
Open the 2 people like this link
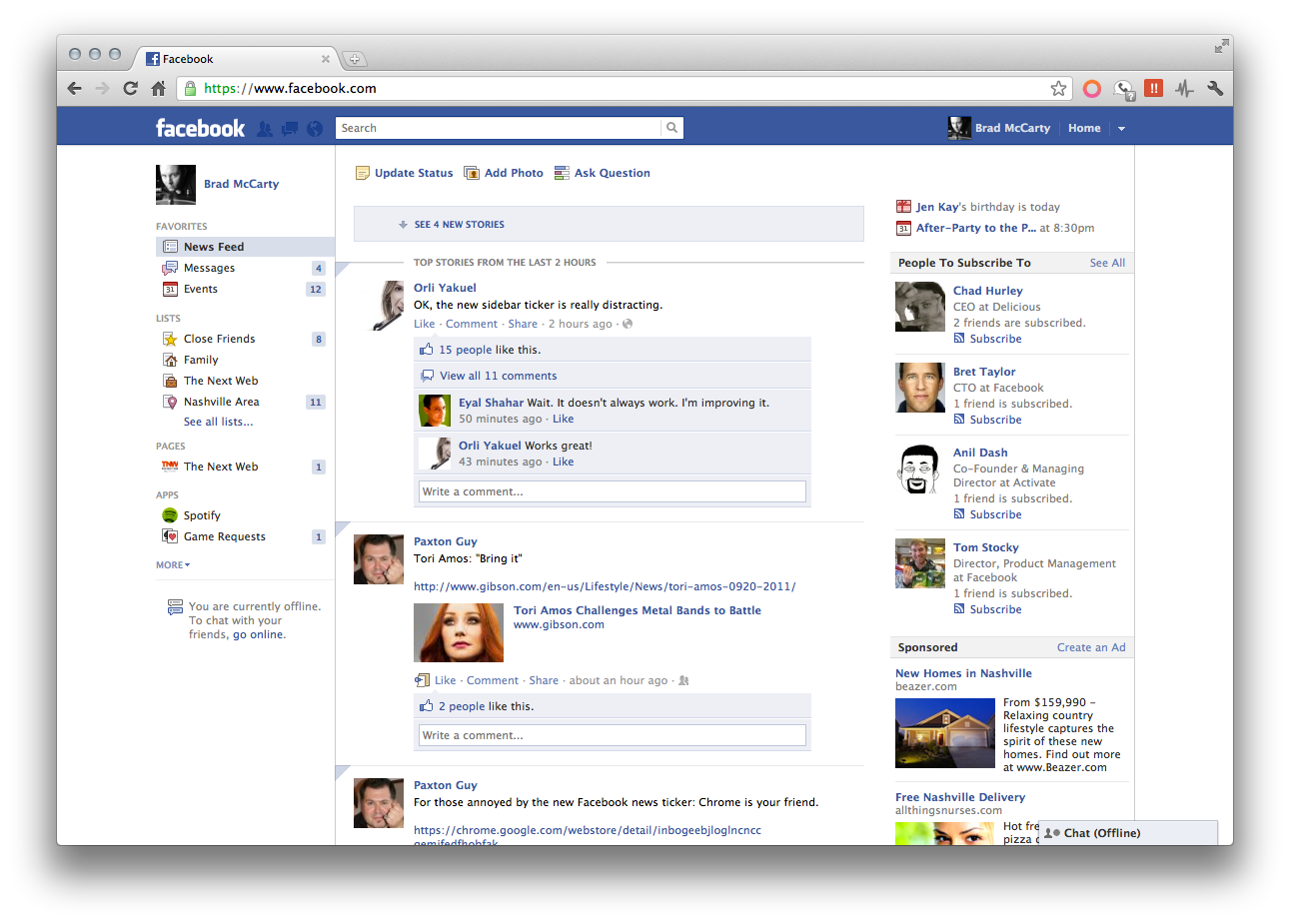pos(462,706)
